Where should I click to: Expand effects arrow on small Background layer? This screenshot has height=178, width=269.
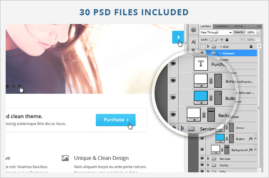pyautogui.click(x=255, y=150)
